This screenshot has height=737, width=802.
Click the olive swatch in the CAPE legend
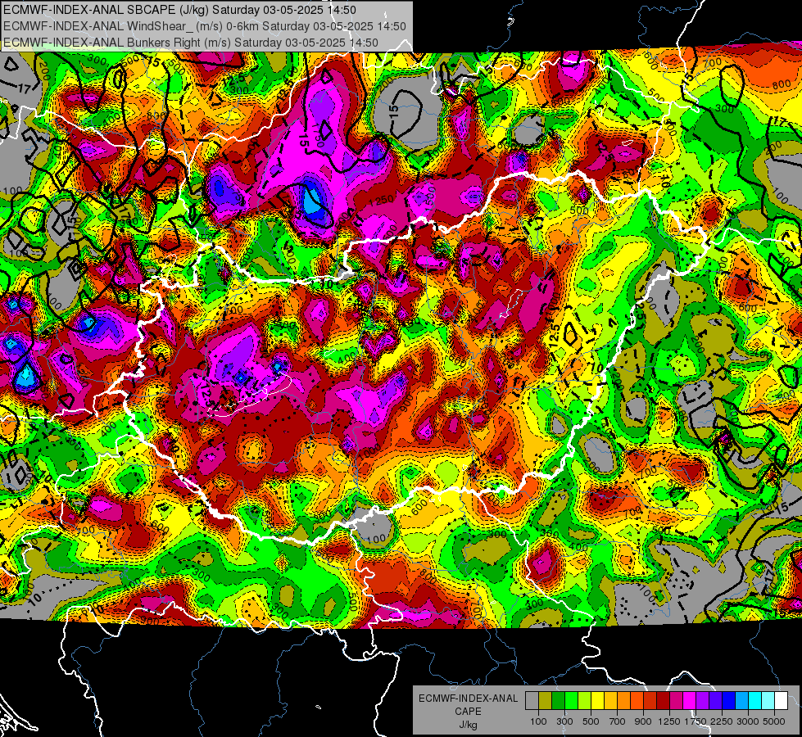click(x=546, y=701)
